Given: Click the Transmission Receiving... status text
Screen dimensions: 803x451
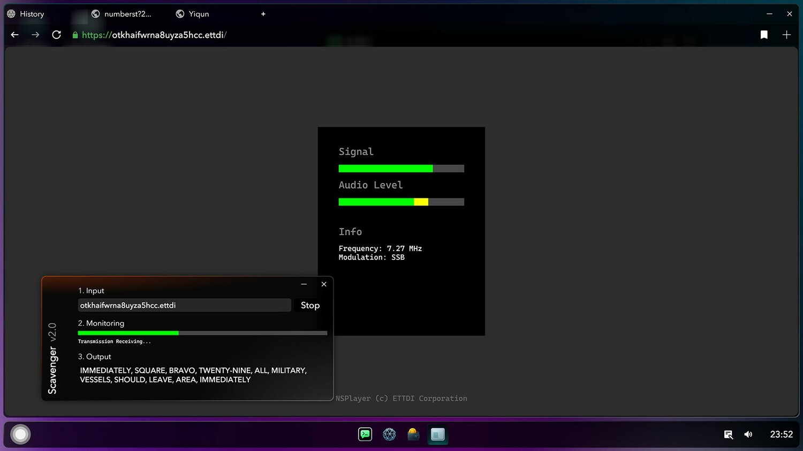Looking at the screenshot, I should click(x=115, y=341).
